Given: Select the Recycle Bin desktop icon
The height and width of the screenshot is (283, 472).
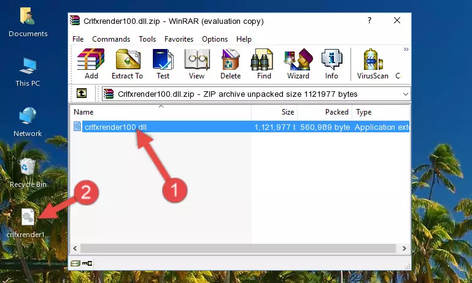Looking at the screenshot, I should click(28, 173).
